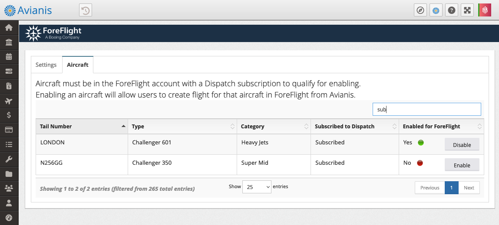The image size is (499, 225).
Task: Click the Previous pagination button
Action: tap(430, 188)
